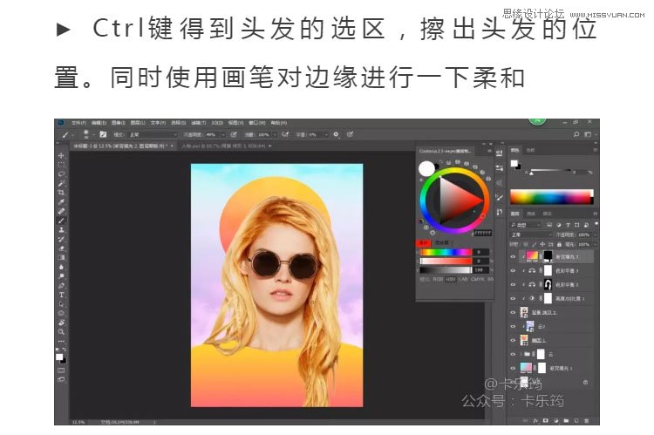
Task: Toggle visibility of the 云 group layer
Action: click(513, 354)
